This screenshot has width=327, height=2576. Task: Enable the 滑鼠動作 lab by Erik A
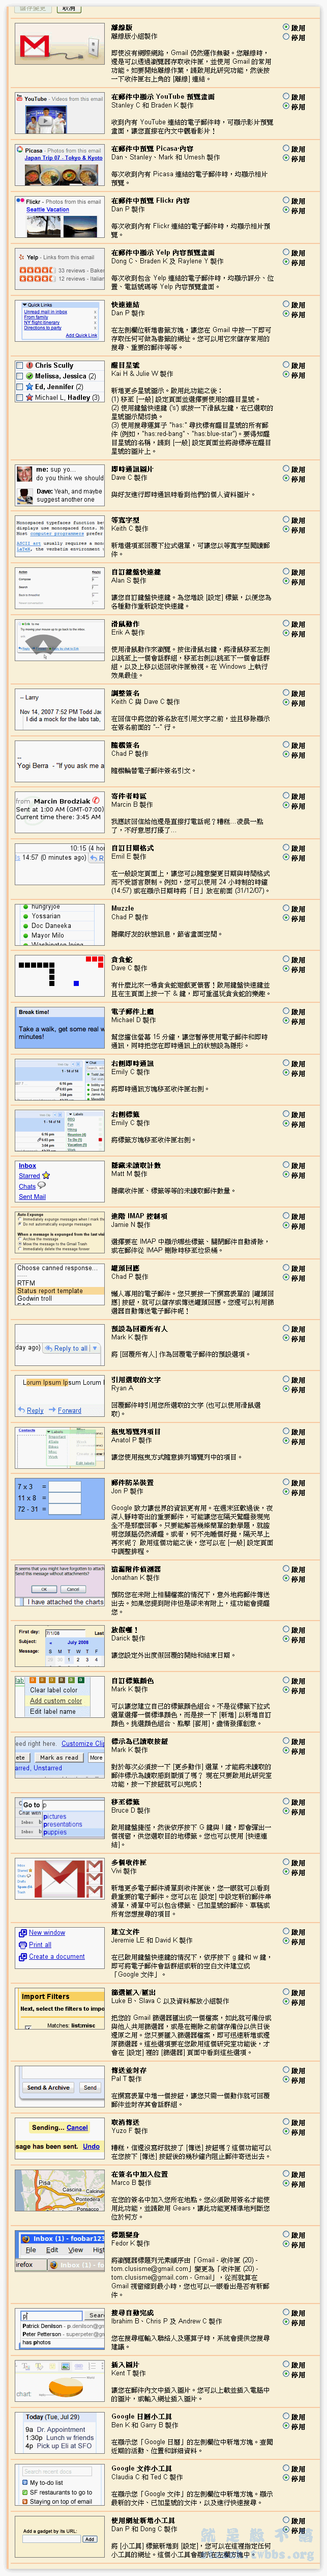point(285,623)
